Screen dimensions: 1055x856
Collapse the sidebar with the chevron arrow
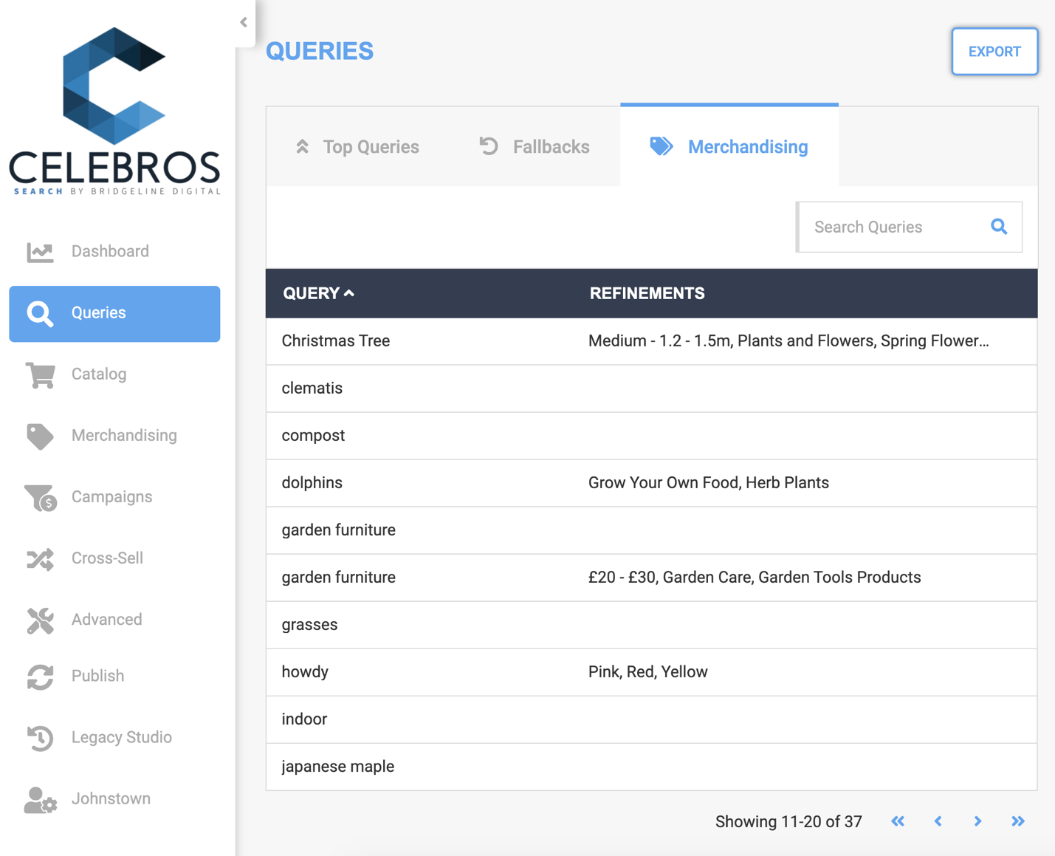click(244, 22)
